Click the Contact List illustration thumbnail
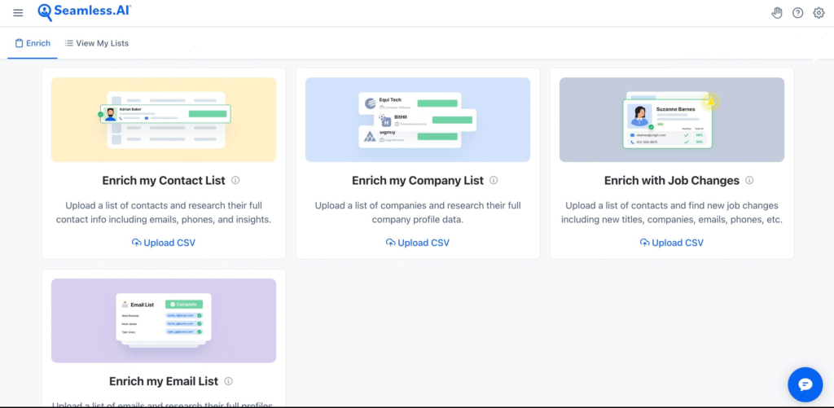 point(164,120)
